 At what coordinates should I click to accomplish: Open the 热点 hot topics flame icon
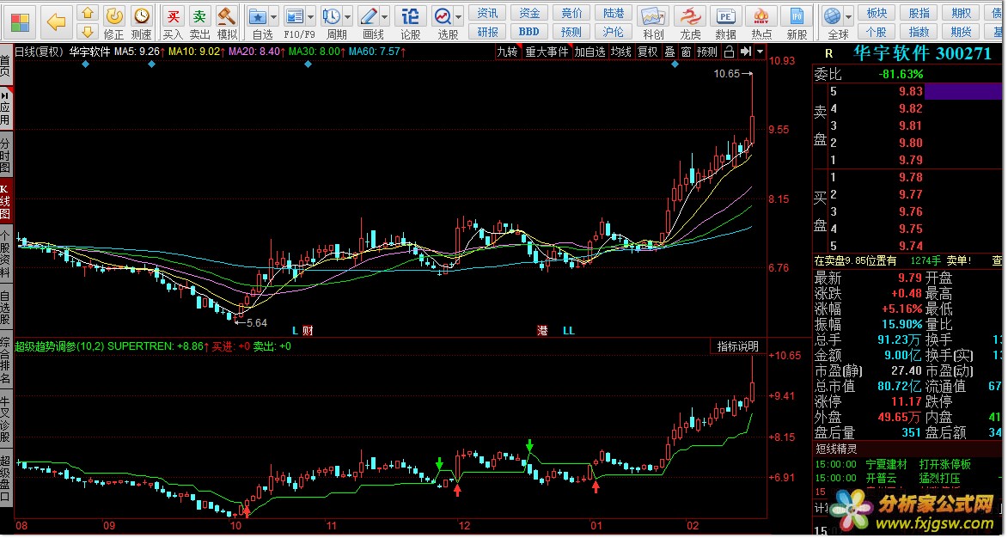pyautogui.click(x=761, y=16)
